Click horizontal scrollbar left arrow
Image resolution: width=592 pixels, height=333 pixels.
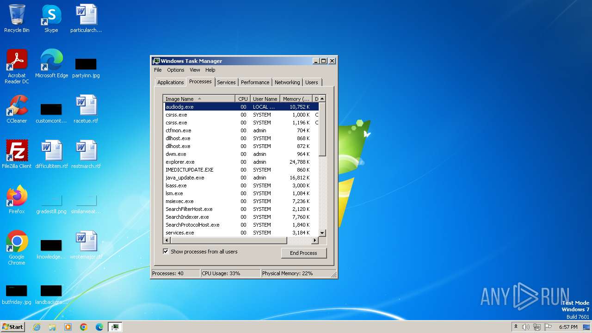point(167,240)
